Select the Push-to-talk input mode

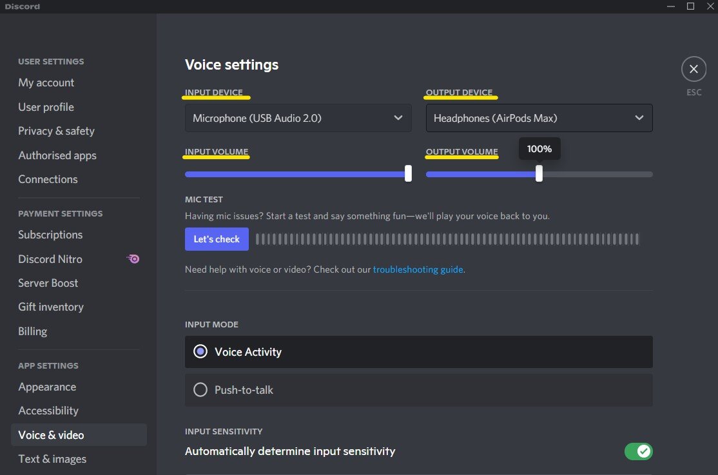200,390
